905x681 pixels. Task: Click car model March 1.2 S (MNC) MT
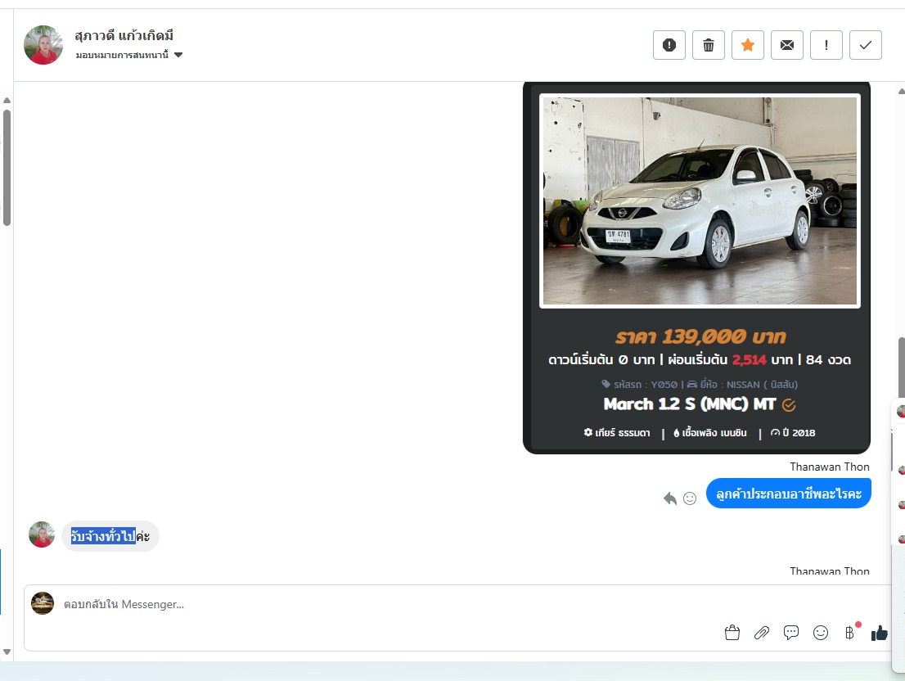690,404
